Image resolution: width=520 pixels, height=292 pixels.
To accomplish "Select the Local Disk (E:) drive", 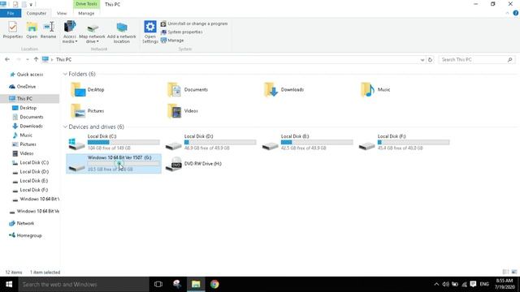I will [307, 142].
